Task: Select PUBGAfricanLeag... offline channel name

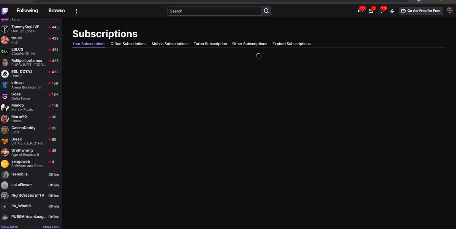Action: click(29, 216)
